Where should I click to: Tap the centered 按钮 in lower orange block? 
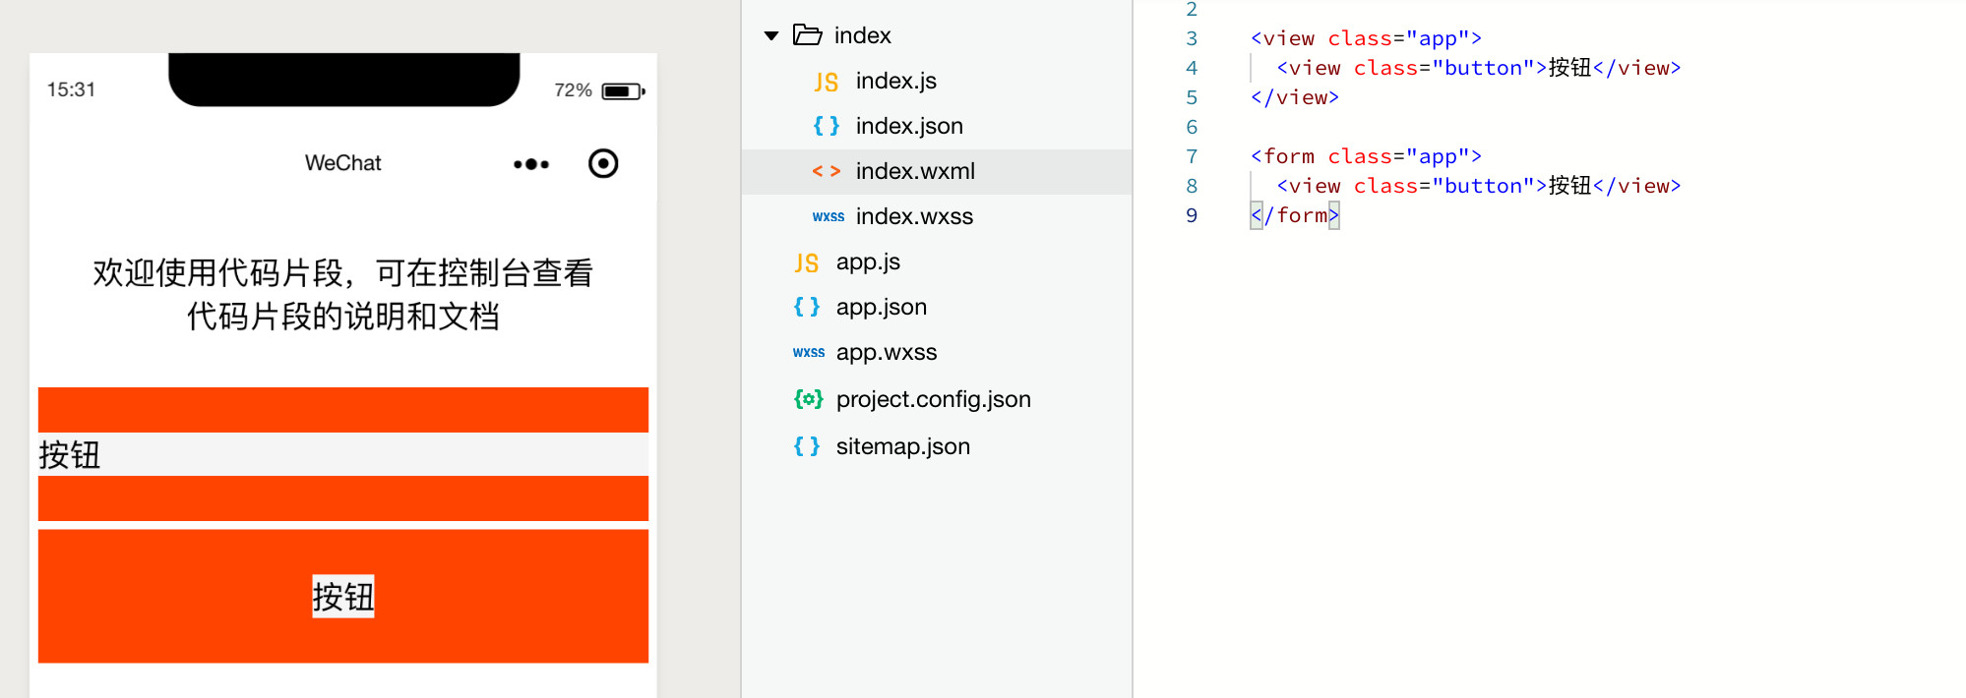(x=343, y=597)
